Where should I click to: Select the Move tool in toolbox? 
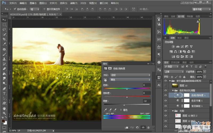click(x=4, y=20)
